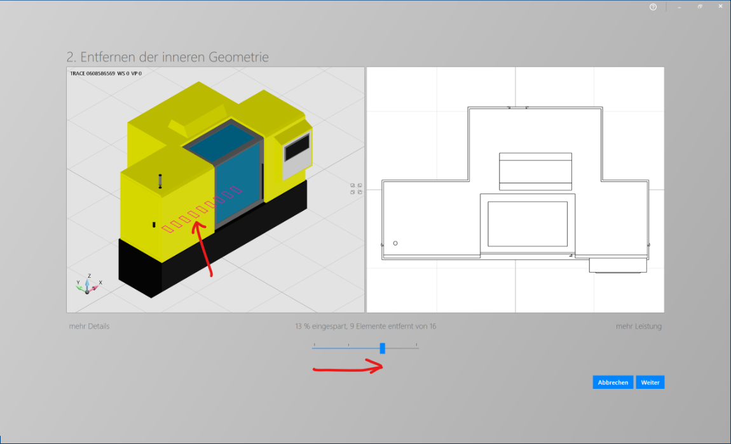This screenshot has height=444, width=731.
Task: Click the upper-right diagonal arrow view icon
Action: pyautogui.click(x=359, y=185)
